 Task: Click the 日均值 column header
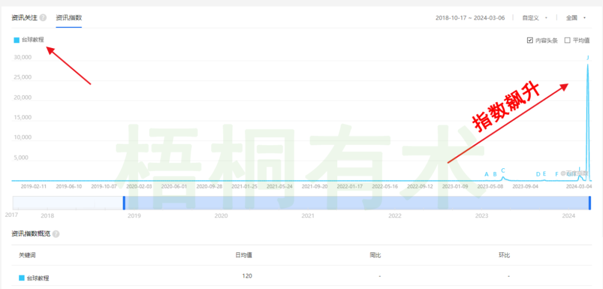(x=243, y=255)
